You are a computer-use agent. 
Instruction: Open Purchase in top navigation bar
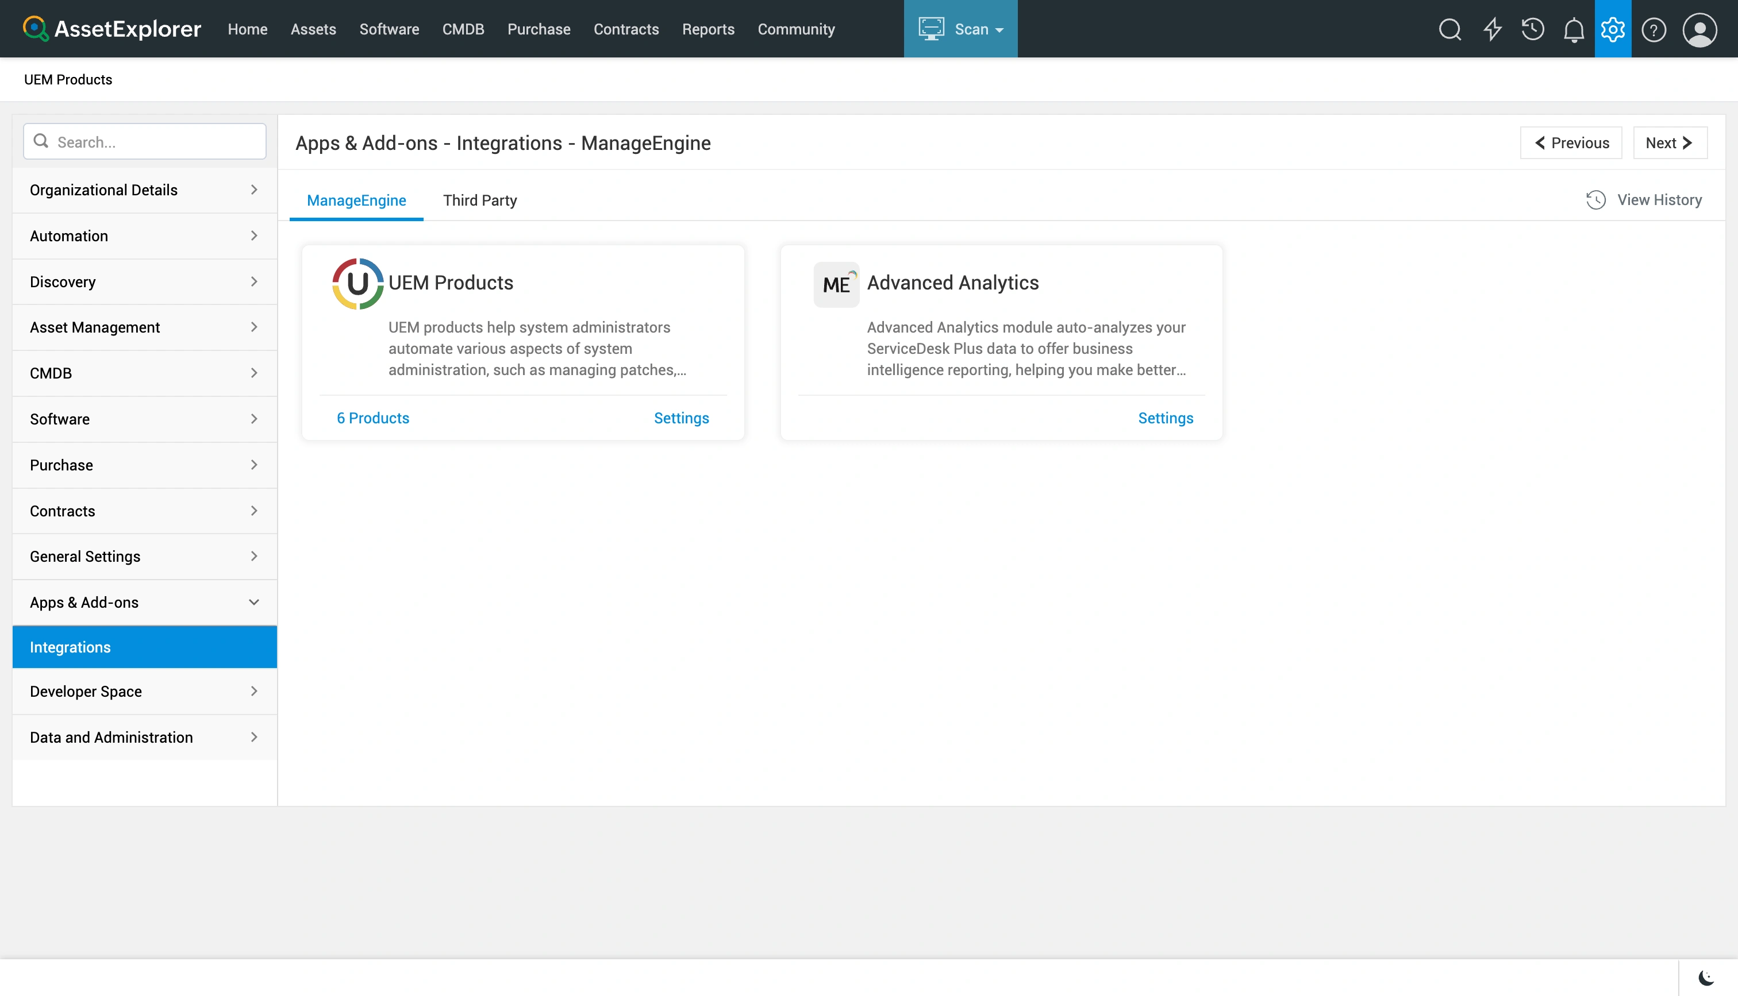click(x=539, y=29)
